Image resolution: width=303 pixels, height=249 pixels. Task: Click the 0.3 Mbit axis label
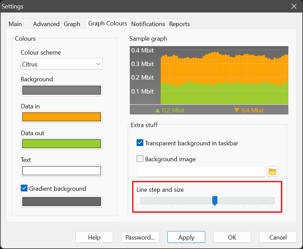click(x=142, y=64)
